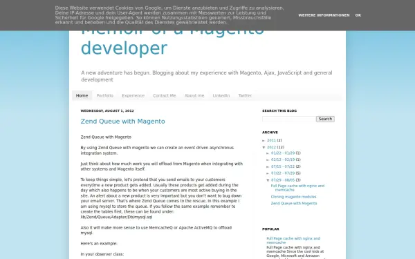Click the blog description starting A new adventure
The height and width of the screenshot is (259, 415).
click(207, 76)
